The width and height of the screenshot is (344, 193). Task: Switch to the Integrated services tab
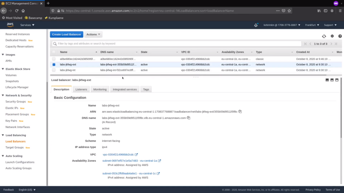click(125, 89)
